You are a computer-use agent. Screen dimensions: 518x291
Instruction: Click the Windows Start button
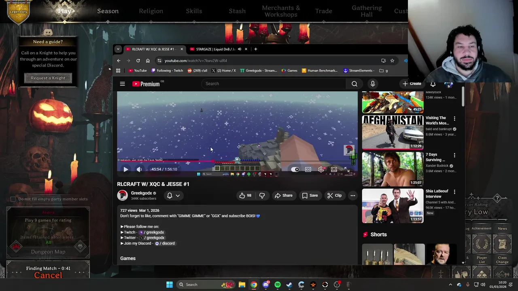point(170,285)
